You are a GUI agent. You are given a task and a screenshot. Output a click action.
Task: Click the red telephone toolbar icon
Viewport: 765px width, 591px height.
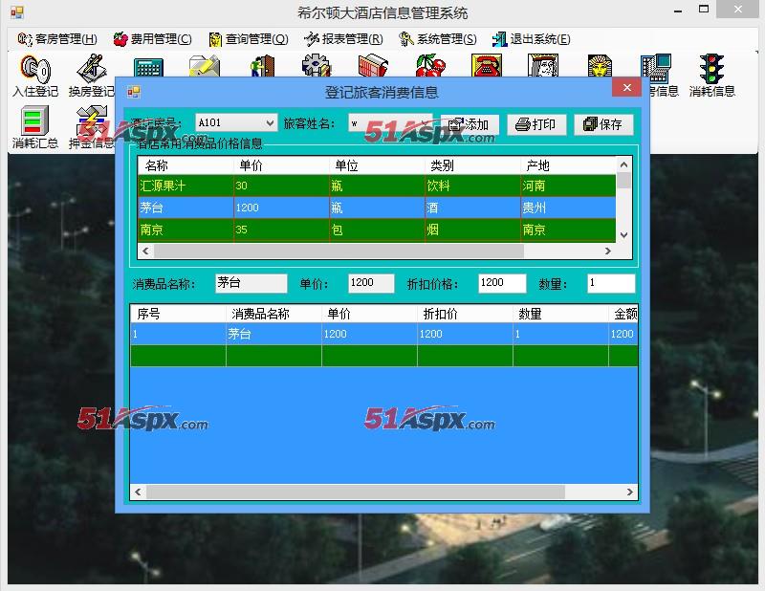coord(486,67)
